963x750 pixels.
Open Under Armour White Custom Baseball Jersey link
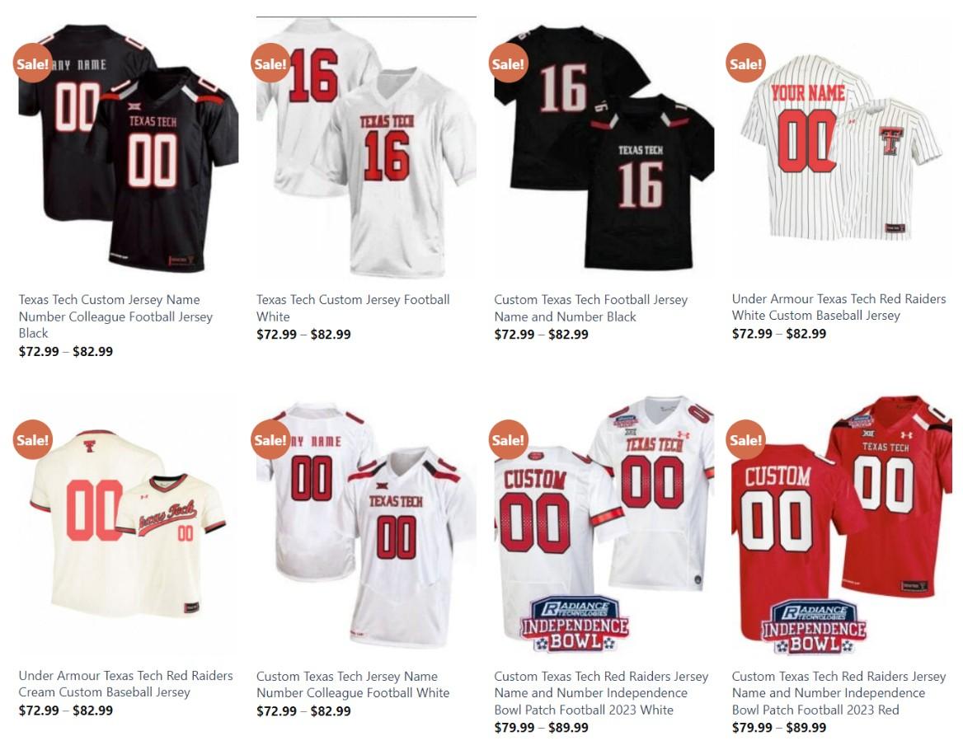click(x=839, y=307)
